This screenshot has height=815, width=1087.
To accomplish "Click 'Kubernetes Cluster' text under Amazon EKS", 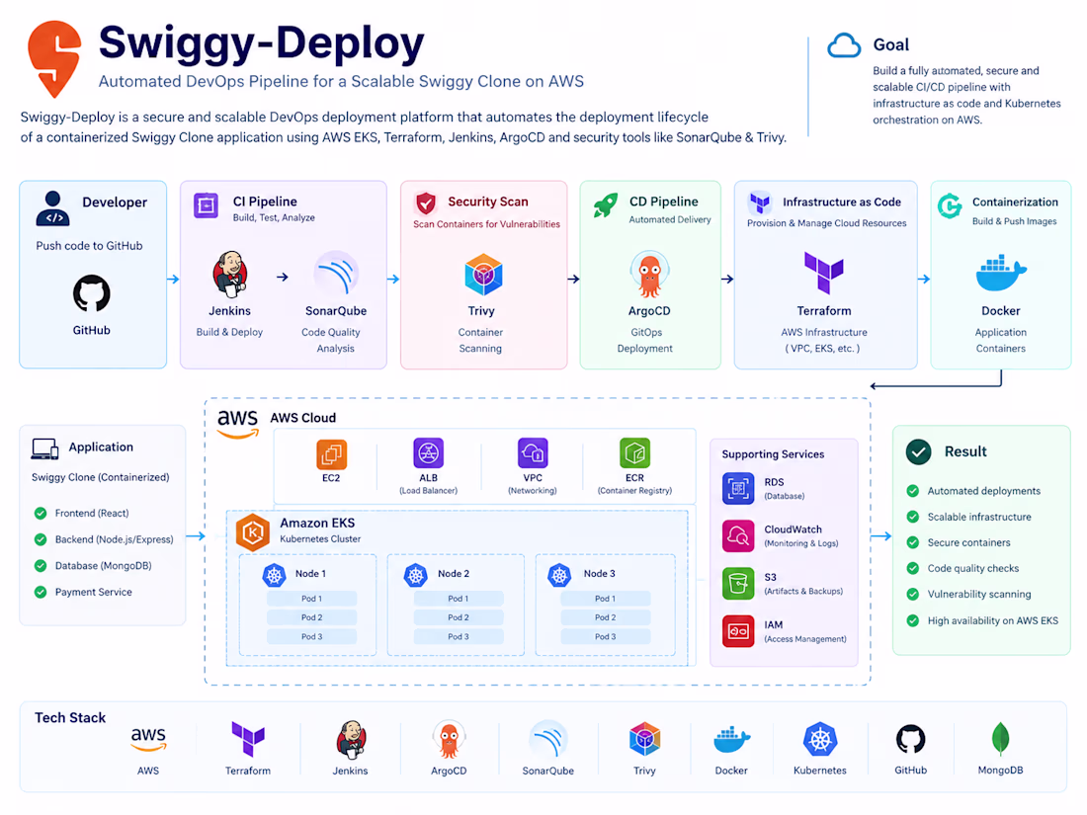I will pos(320,539).
